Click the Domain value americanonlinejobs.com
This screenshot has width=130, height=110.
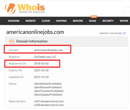49,50
